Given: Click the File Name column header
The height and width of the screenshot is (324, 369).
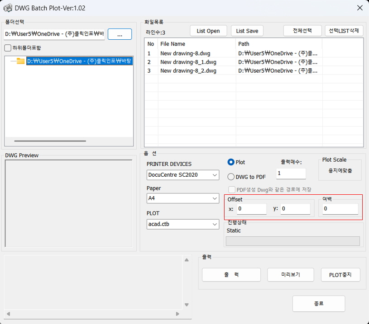Looking at the screenshot, I should click(173, 44).
